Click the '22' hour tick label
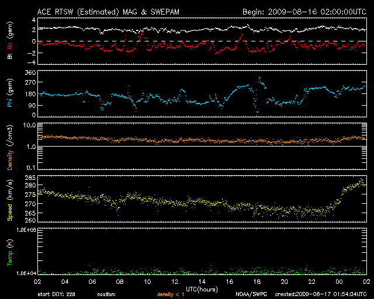The width and height of the screenshot is (374, 299). click(x=311, y=282)
